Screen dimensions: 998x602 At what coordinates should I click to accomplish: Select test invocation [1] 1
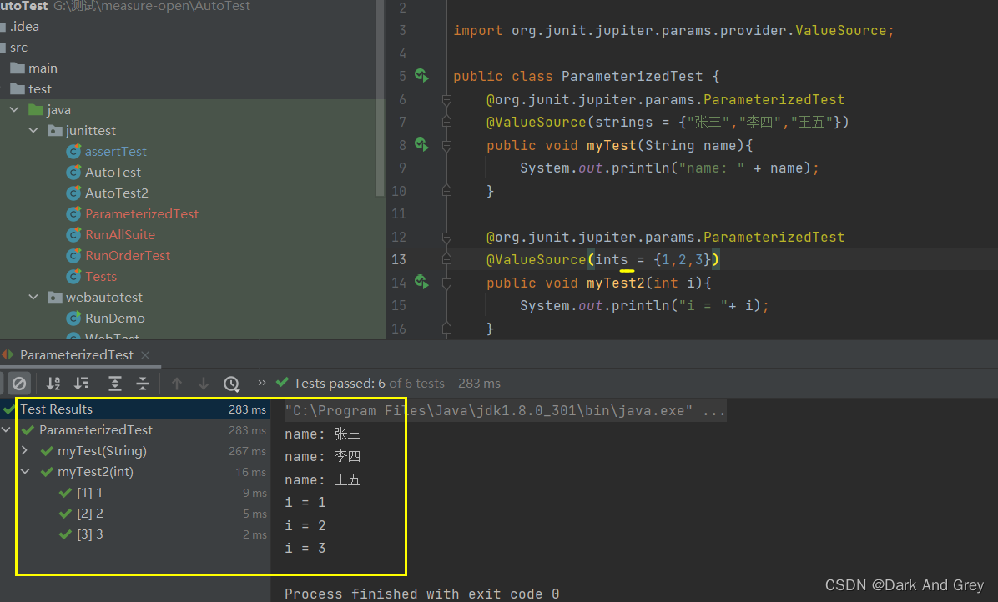pos(135,493)
